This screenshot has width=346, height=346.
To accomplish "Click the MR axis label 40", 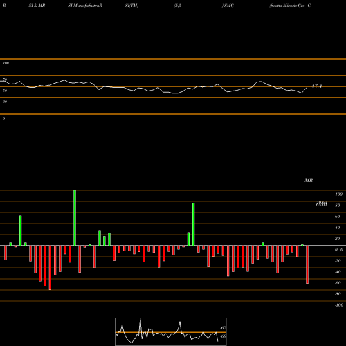I will 337,228.
